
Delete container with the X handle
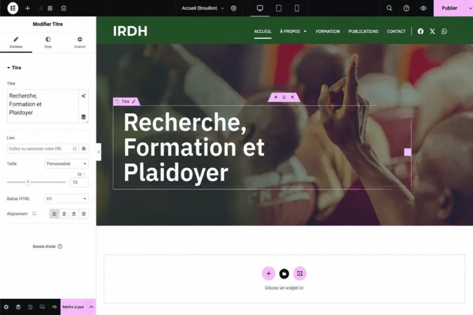pyautogui.click(x=292, y=97)
